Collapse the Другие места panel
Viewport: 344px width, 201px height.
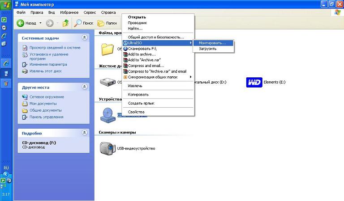pos(85,87)
